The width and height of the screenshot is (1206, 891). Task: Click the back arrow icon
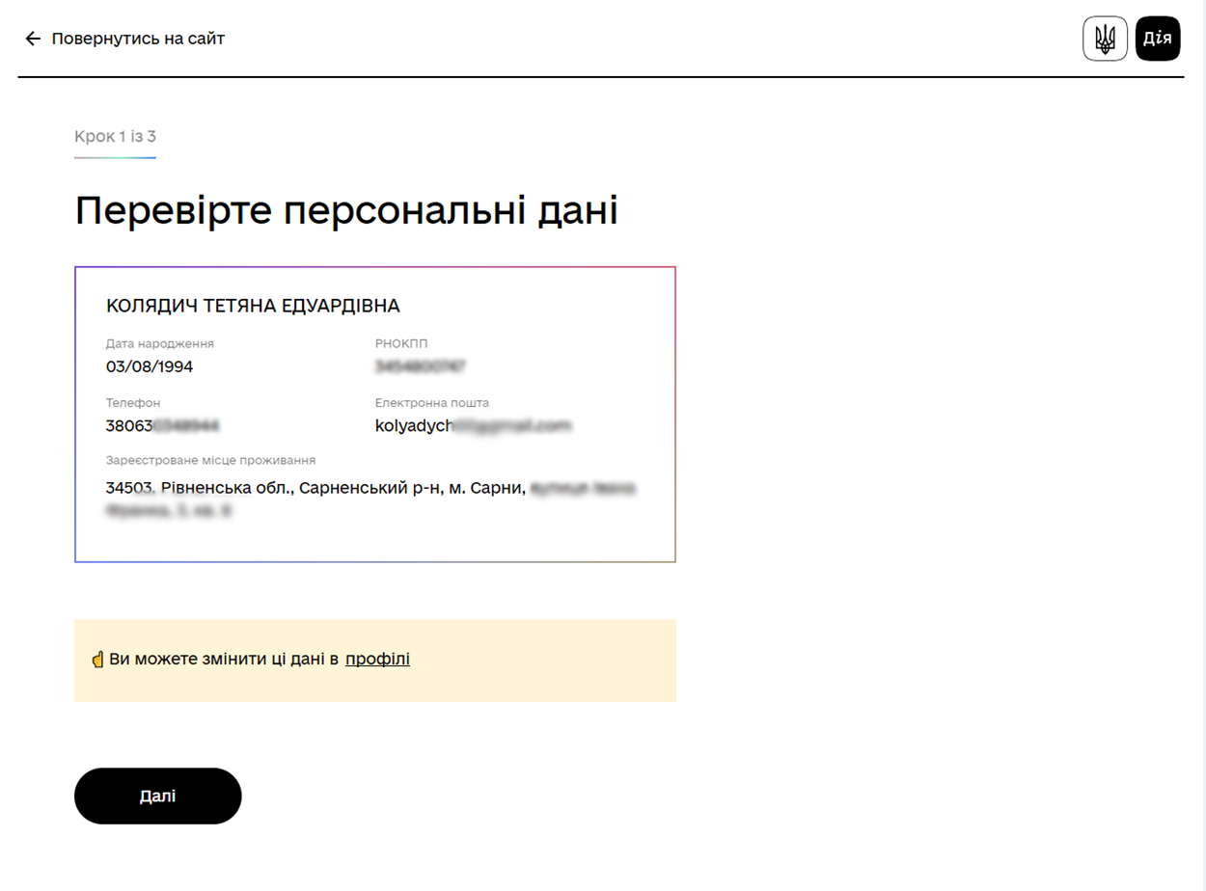point(33,39)
